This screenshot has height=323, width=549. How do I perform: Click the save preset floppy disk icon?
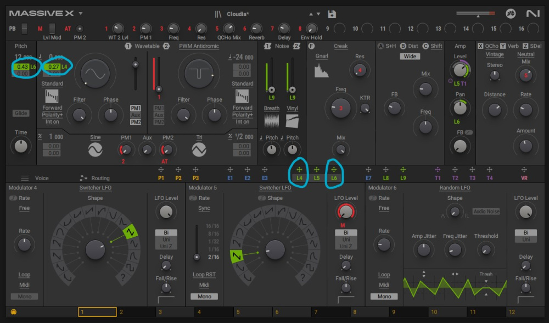332,14
